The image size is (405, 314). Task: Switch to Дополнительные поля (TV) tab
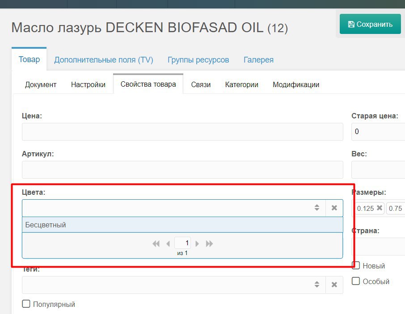(x=104, y=60)
